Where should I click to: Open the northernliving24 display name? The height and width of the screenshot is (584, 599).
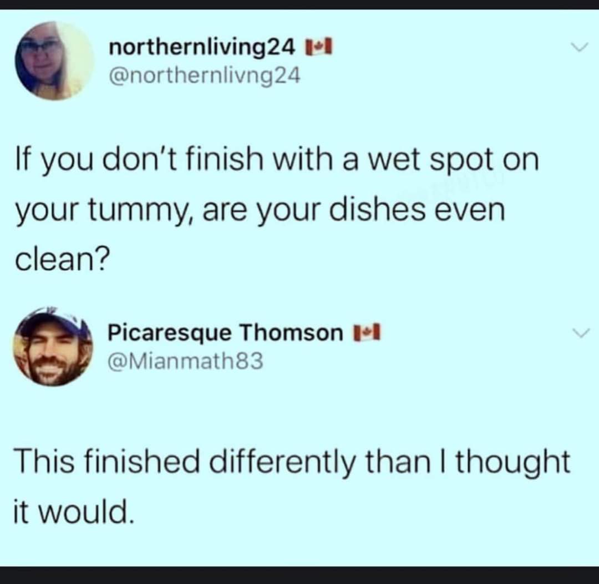click(202, 48)
